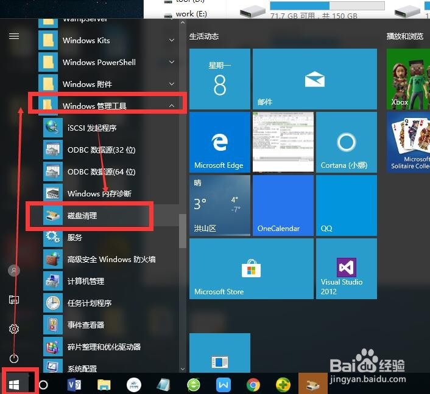Image resolution: width=430 pixels, height=394 pixels.
Task: Open ODBC 数据源(32 位)
Action: [x=110, y=150]
